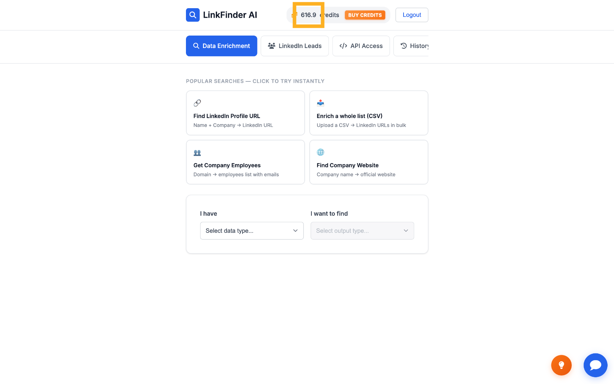Click the 'Company name → official website' text
The height and width of the screenshot is (384, 614).
[356, 175]
